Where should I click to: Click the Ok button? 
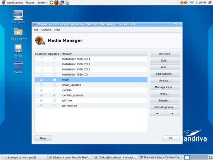pos(171,138)
